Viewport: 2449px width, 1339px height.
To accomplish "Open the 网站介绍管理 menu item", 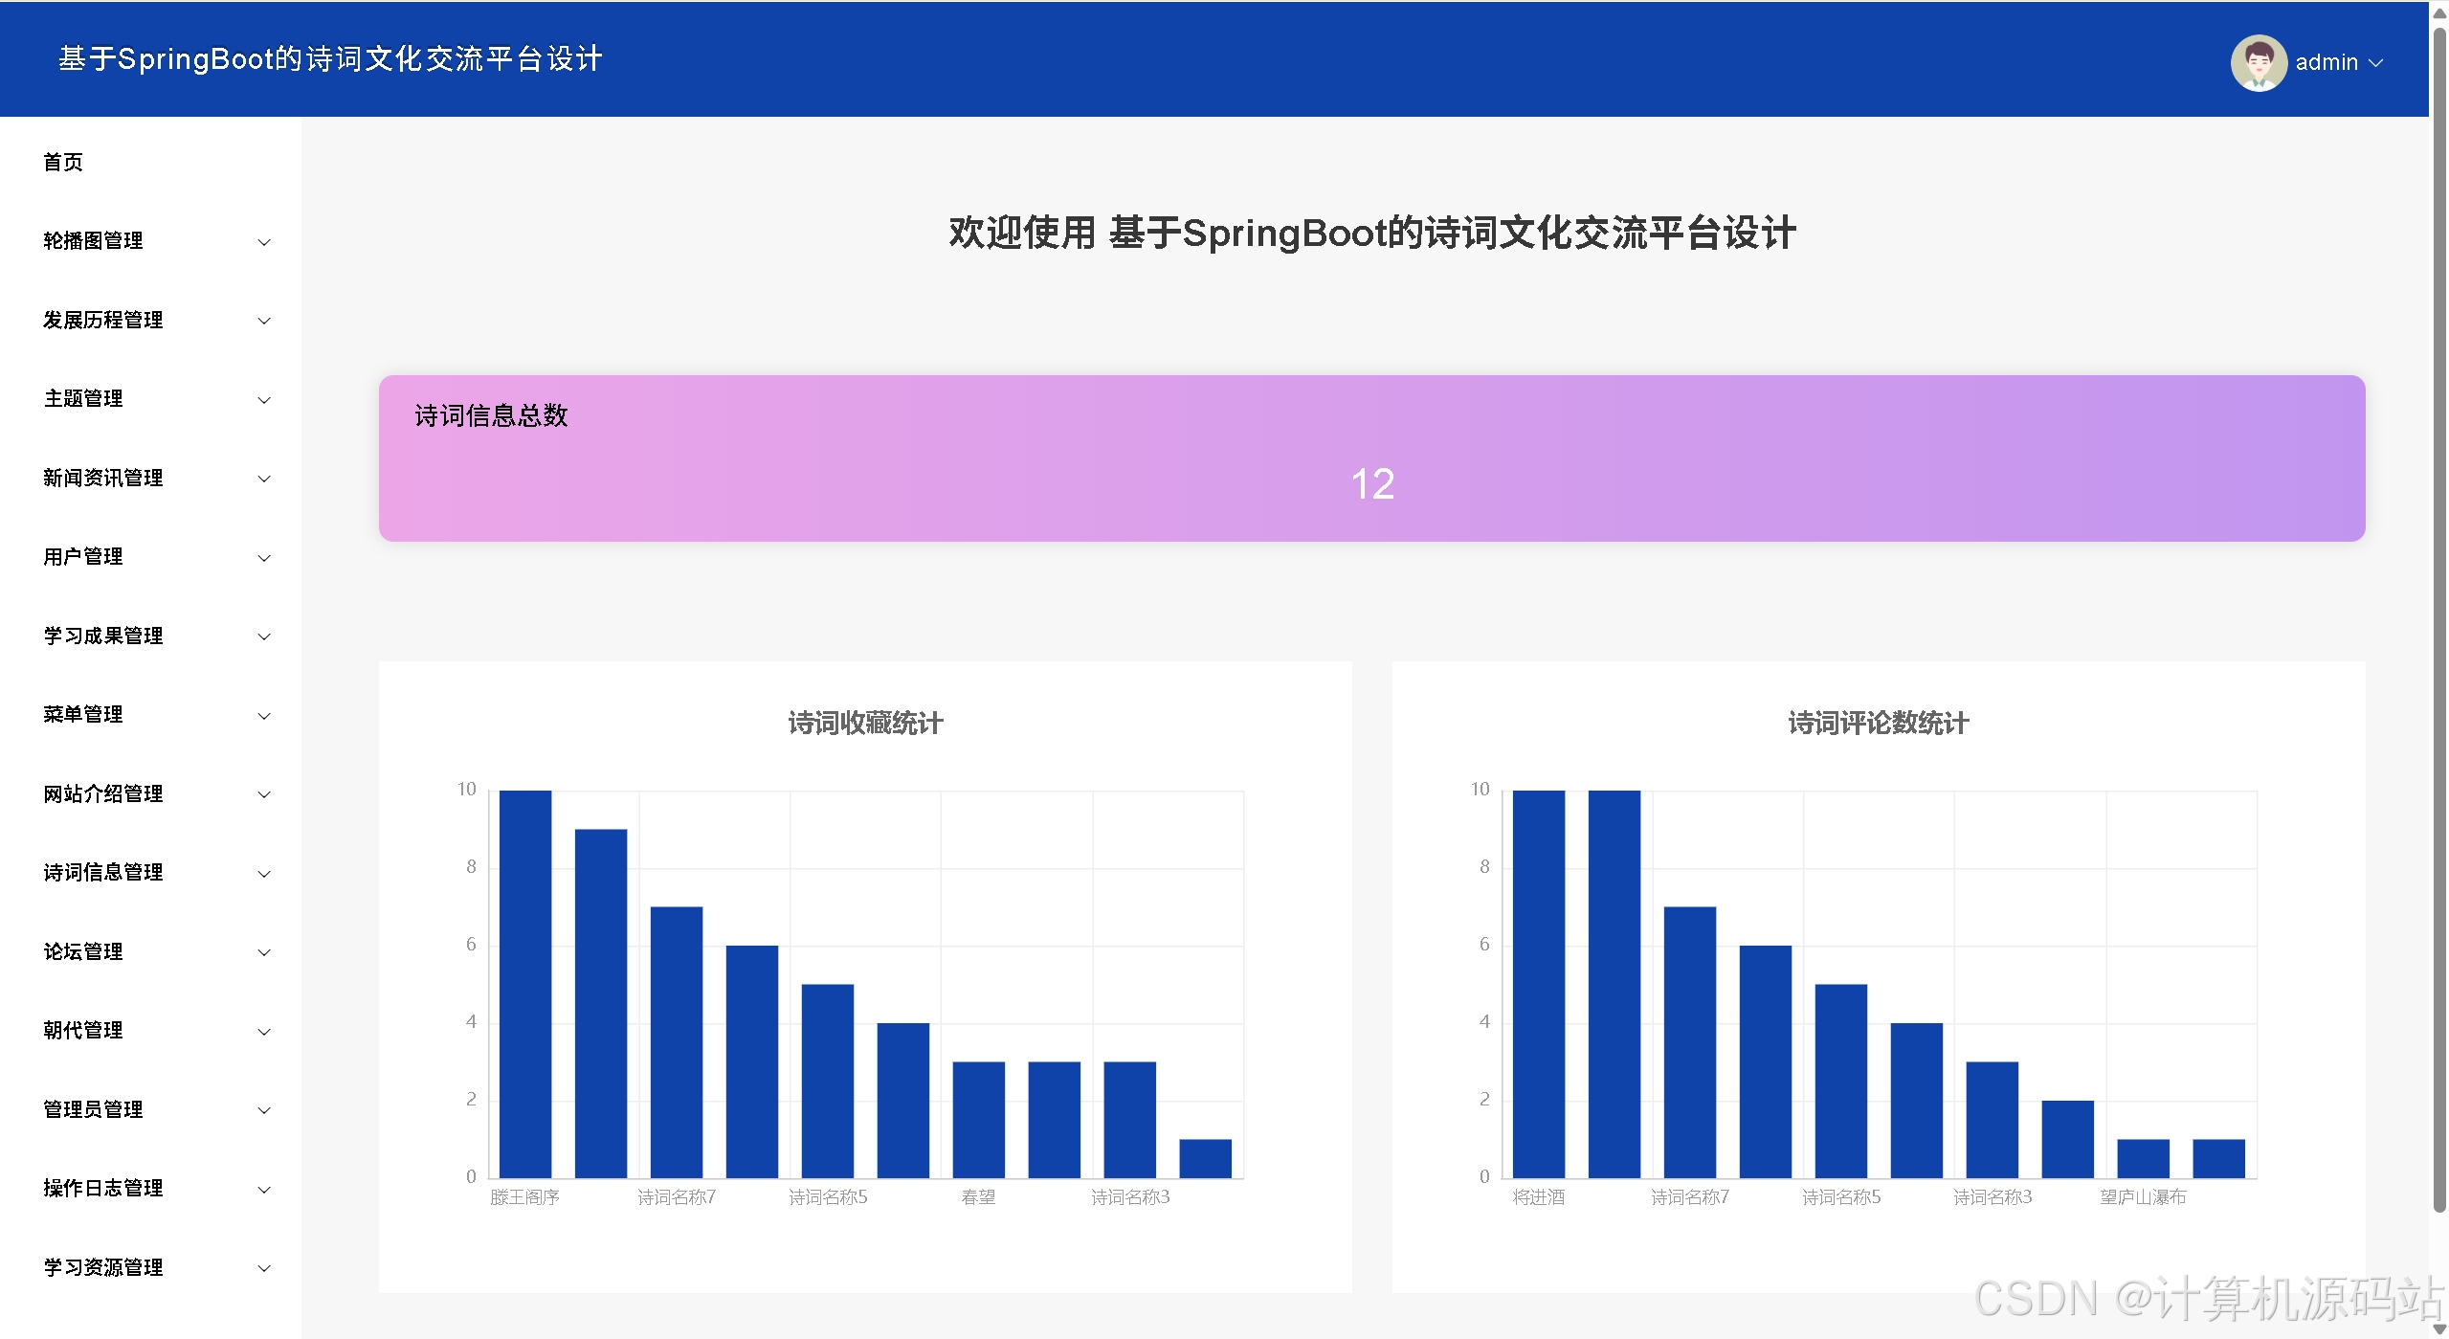I will 151,793.
